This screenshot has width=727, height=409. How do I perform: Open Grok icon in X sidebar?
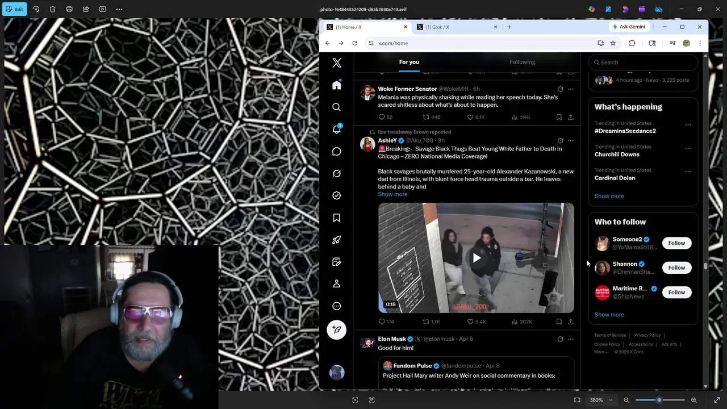(337, 173)
